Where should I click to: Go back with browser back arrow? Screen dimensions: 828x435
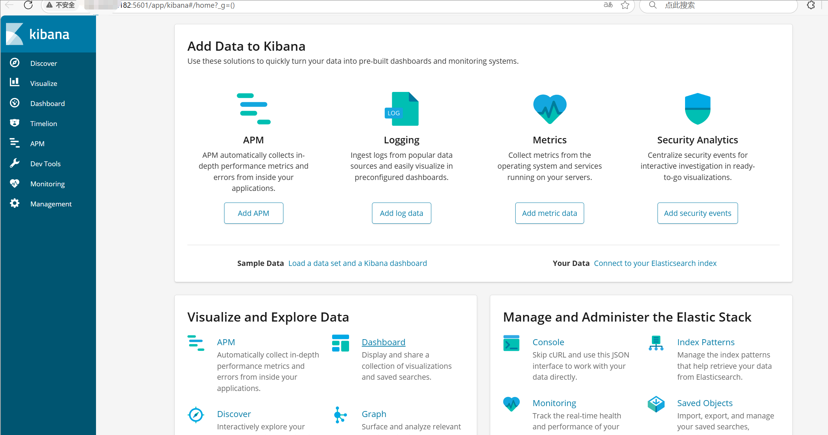pos(9,5)
